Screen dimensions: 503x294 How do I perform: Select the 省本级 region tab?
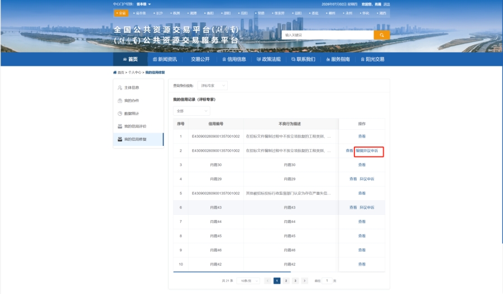[140, 13]
